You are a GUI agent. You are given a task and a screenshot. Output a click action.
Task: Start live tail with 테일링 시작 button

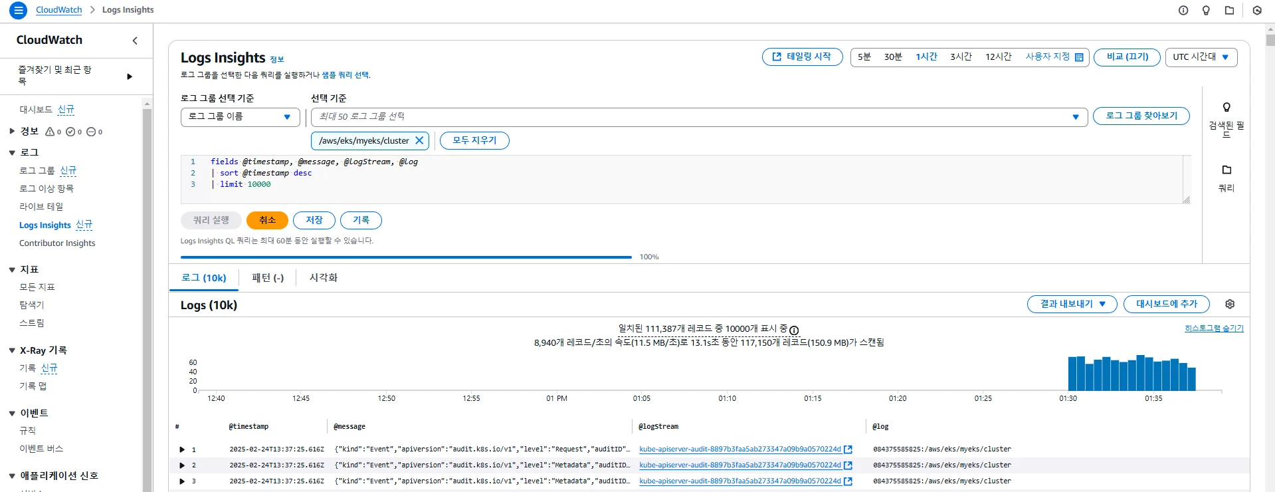coord(803,57)
